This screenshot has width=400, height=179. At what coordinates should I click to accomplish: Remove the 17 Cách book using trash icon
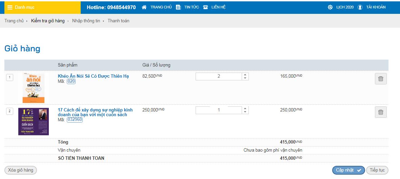pyautogui.click(x=381, y=112)
